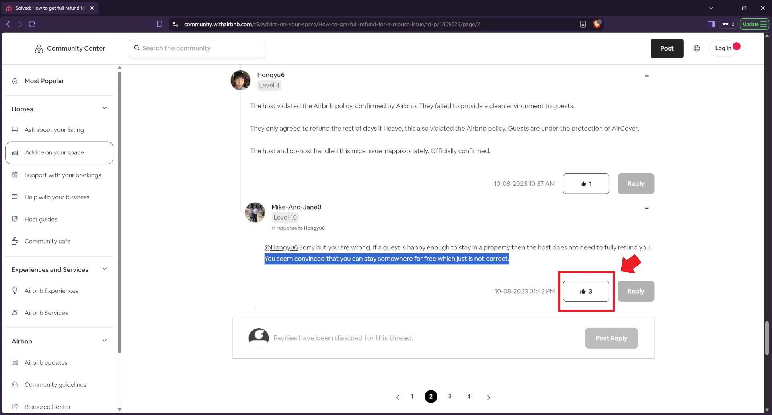Screen dimensions: 772x415
Task: Reload the page
Action: pos(32,24)
